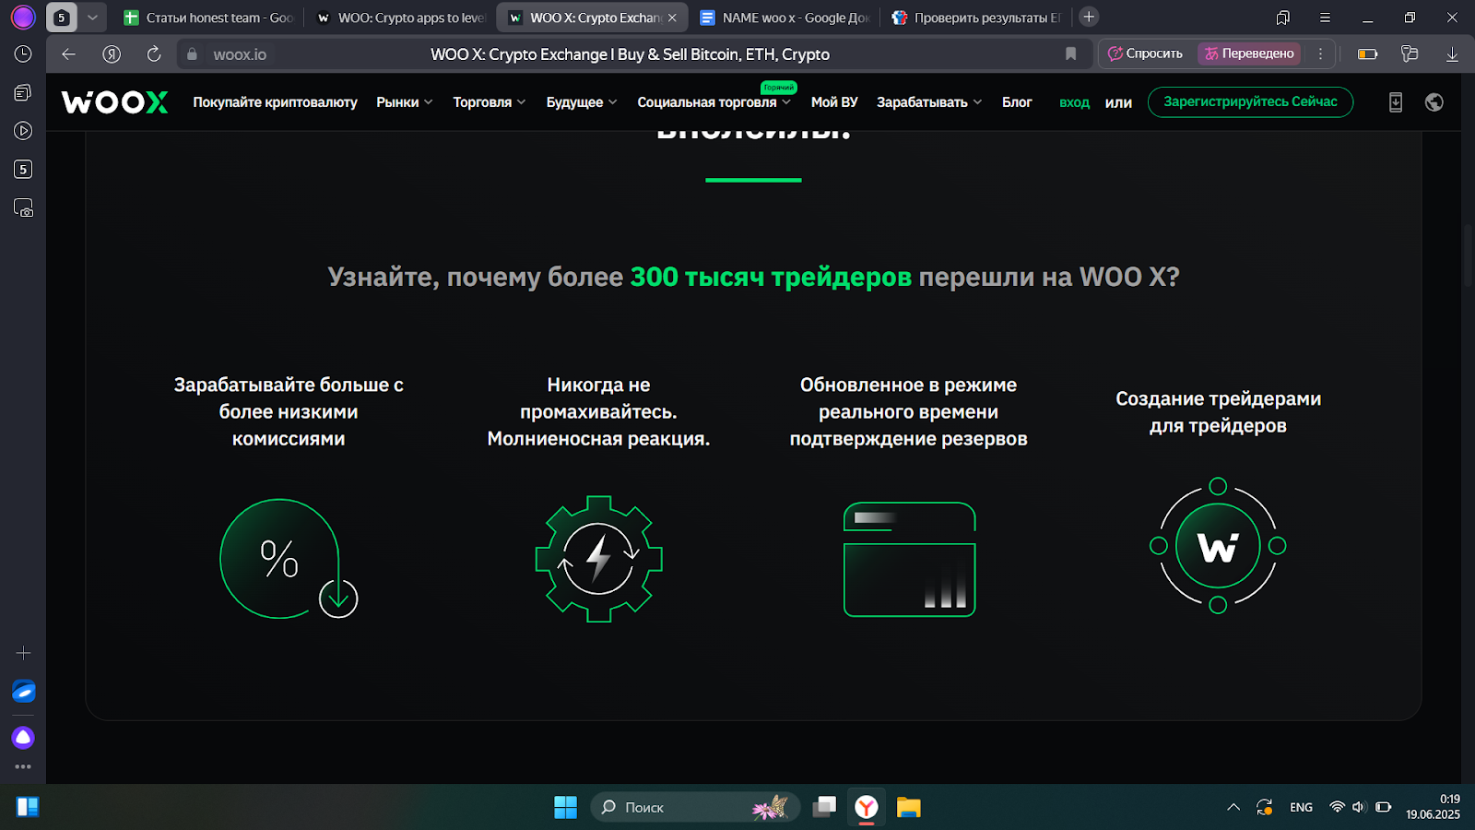Open the tab collections sidebar icon
The width and height of the screenshot is (1475, 830).
tap(23, 92)
